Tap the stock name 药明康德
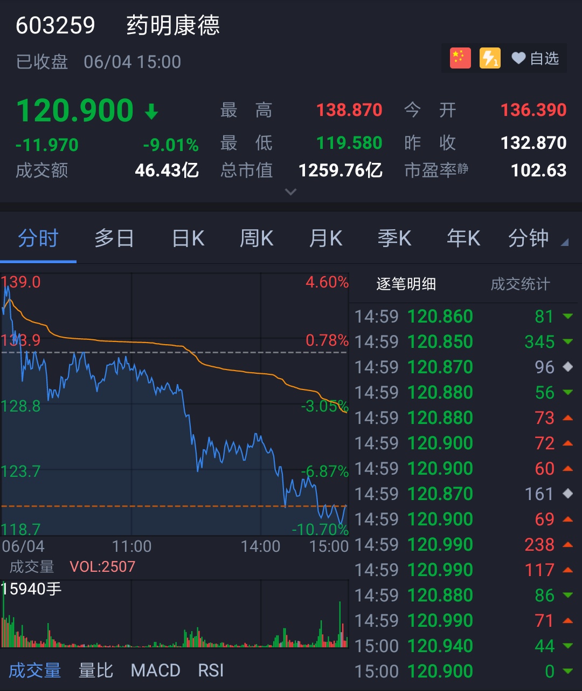The image size is (582, 691). coord(173,25)
